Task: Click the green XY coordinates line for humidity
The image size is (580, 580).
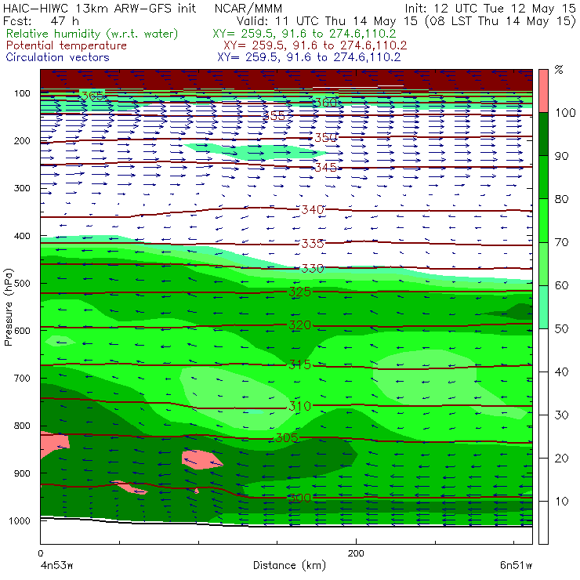Action: [304, 34]
